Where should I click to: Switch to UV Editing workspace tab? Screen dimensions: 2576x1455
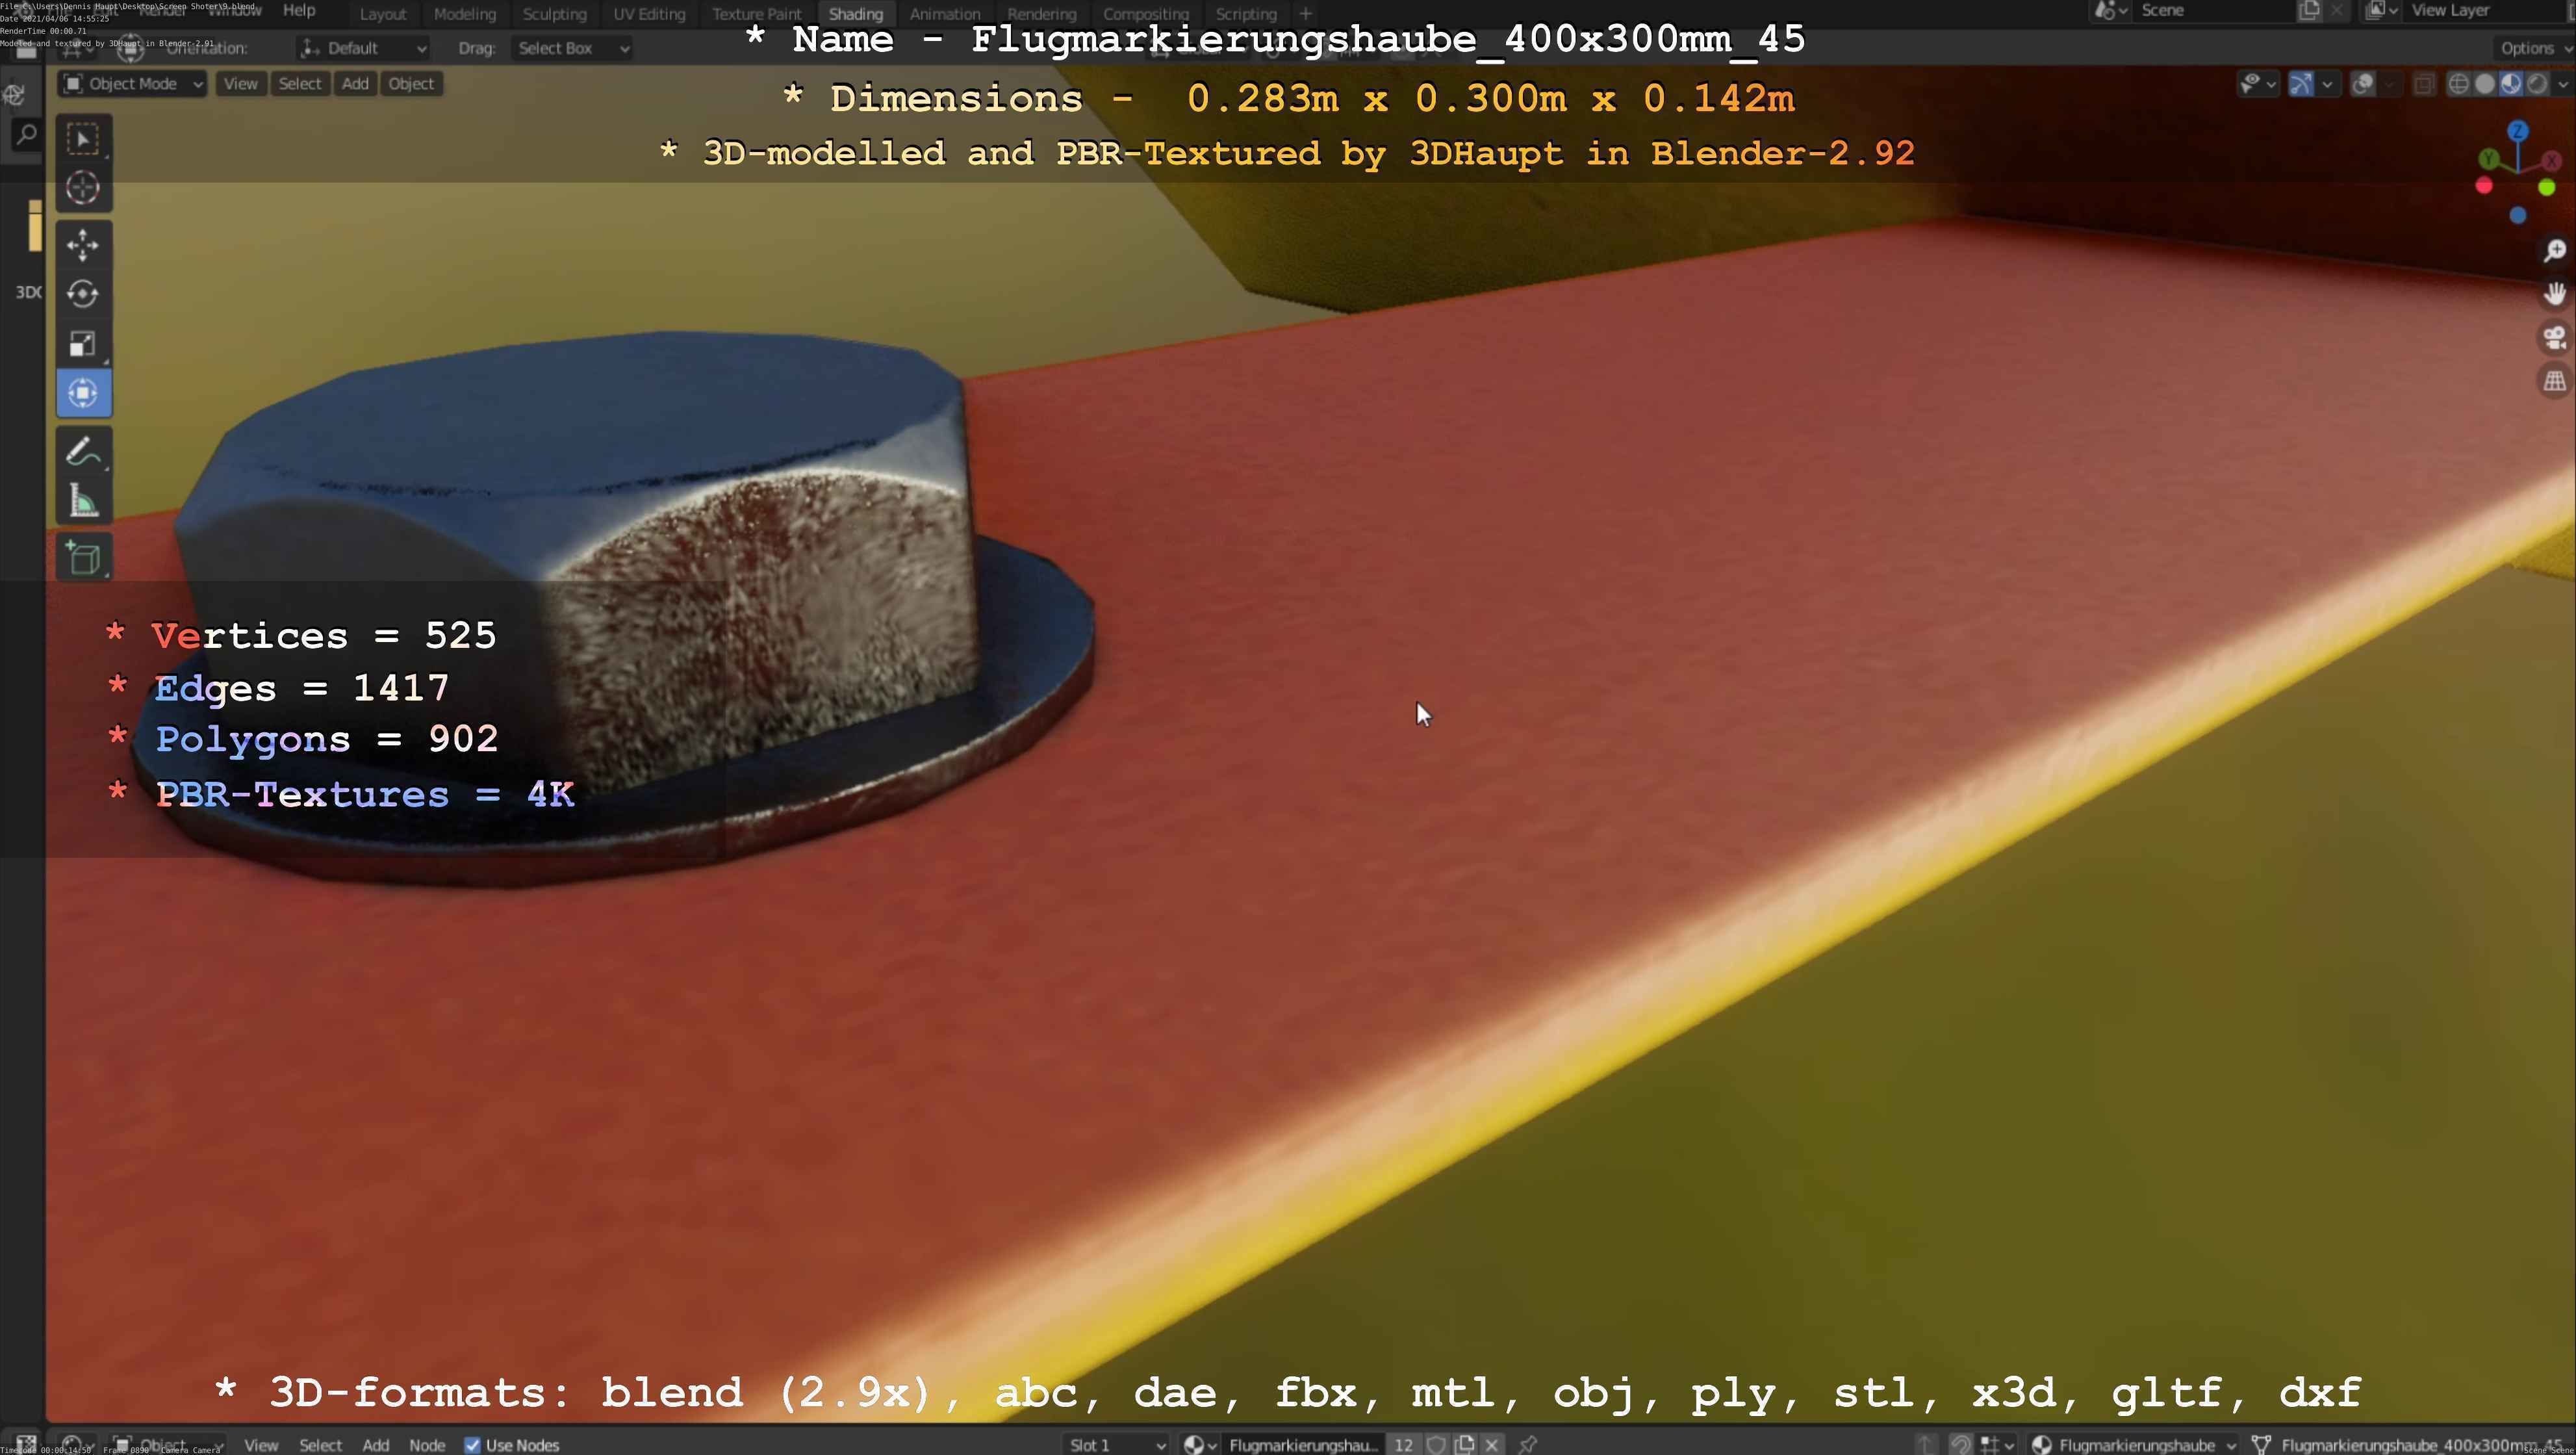coord(649,14)
